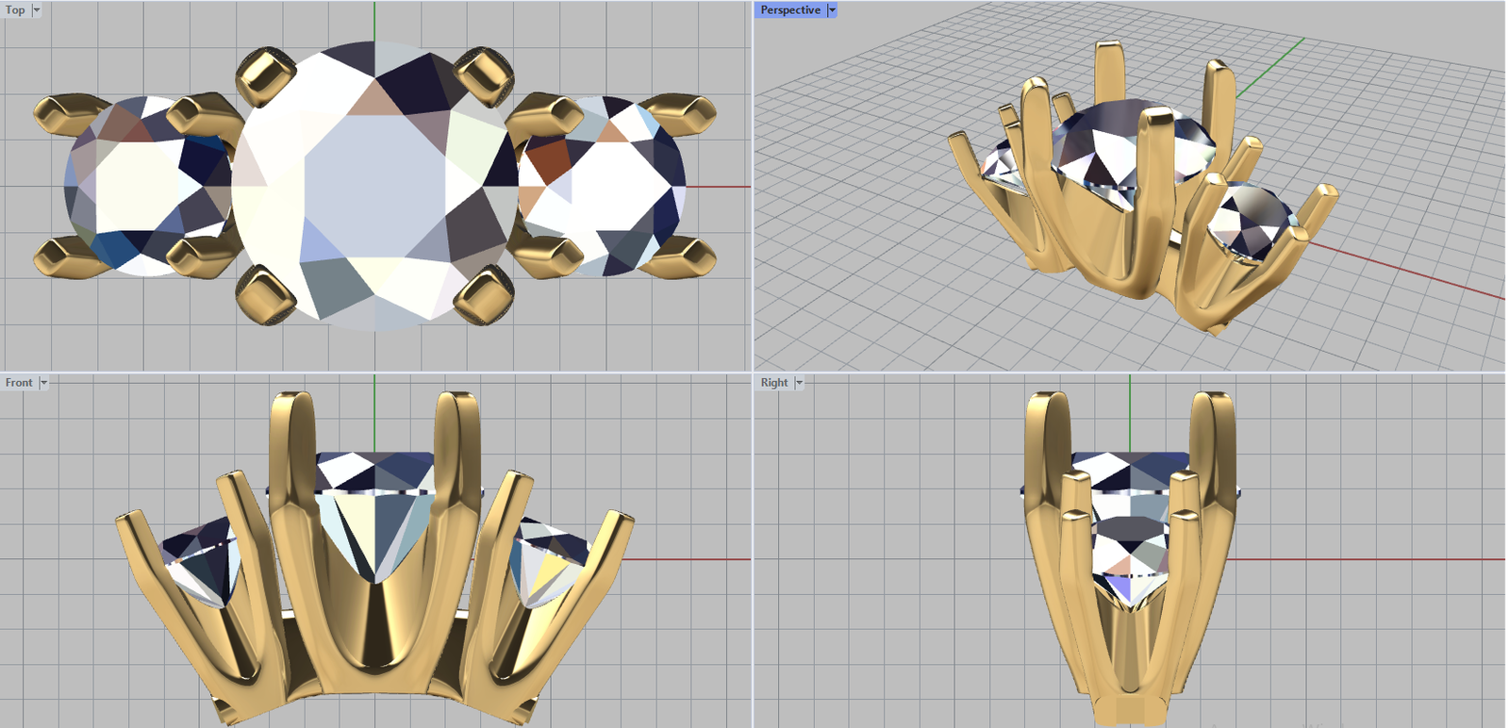Expand the Front viewport menu arrow
This screenshot has height=728, width=1509.
[x=43, y=383]
